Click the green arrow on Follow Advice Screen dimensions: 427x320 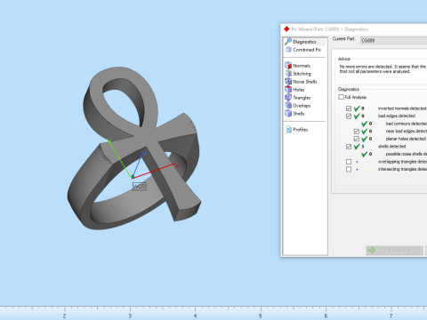coord(371,251)
